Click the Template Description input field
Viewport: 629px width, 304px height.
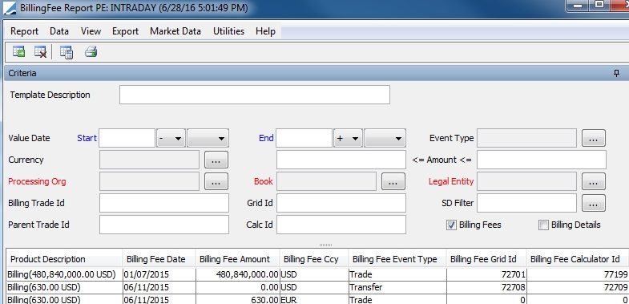[x=255, y=95]
